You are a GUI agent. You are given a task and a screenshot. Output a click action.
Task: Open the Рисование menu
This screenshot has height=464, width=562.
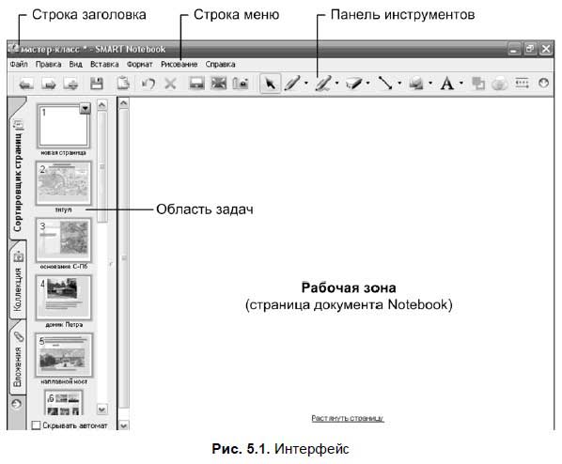click(179, 65)
